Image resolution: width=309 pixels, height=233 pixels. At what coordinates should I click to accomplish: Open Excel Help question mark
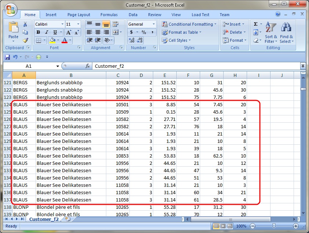[278, 14]
